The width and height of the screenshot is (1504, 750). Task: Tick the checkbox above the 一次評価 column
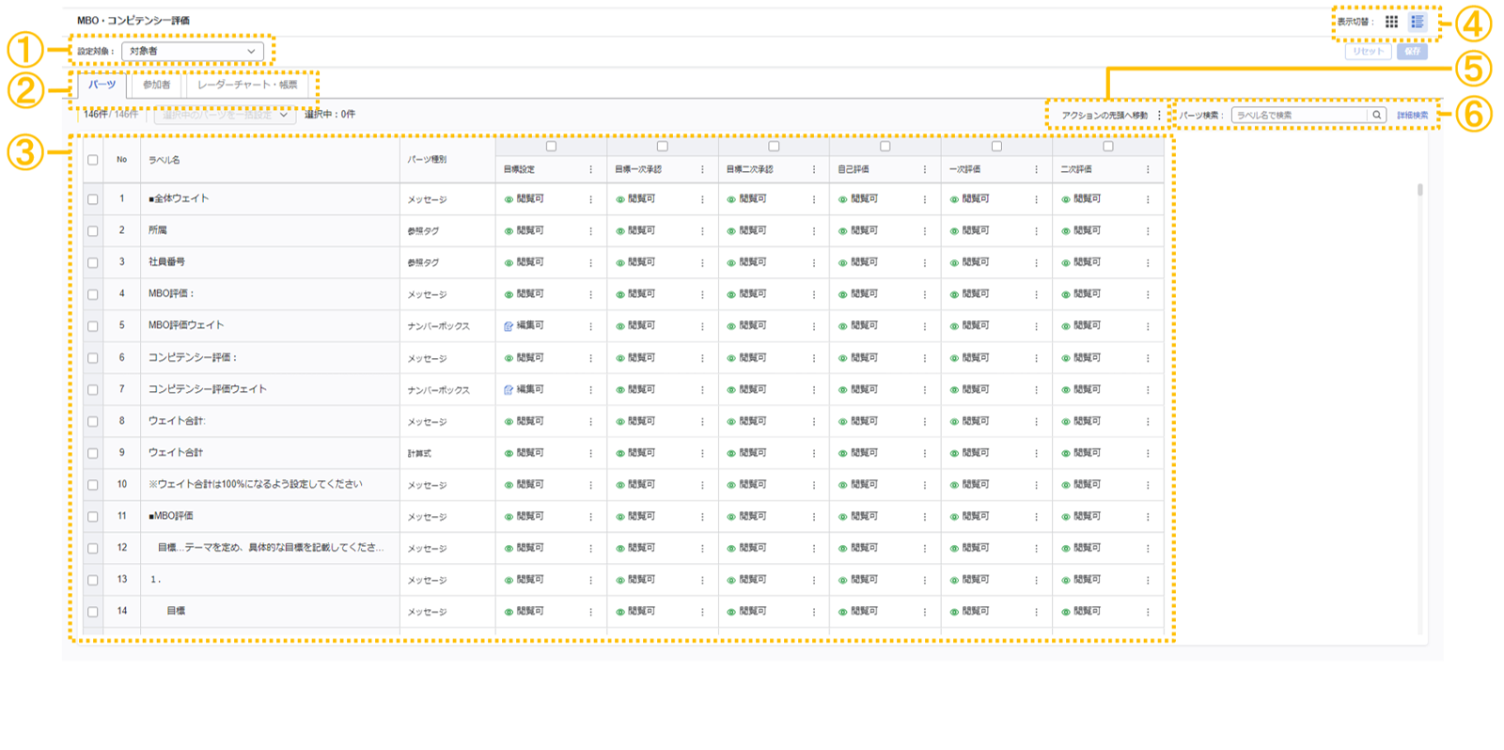click(x=996, y=147)
